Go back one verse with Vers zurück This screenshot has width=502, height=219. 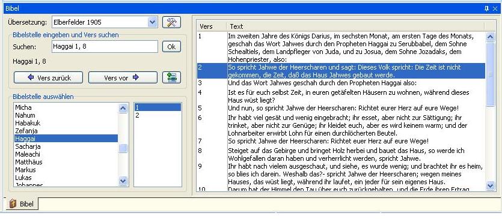(x=48, y=77)
